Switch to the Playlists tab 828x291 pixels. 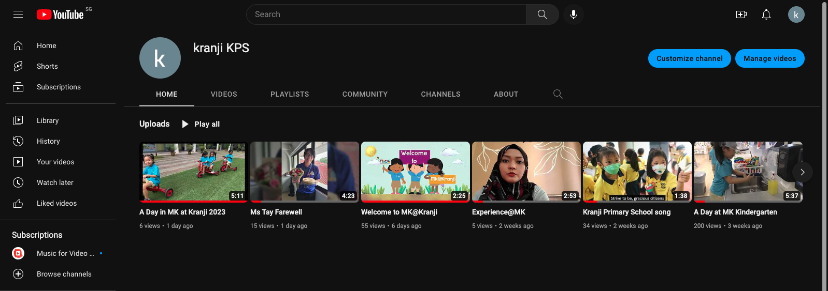click(290, 94)
